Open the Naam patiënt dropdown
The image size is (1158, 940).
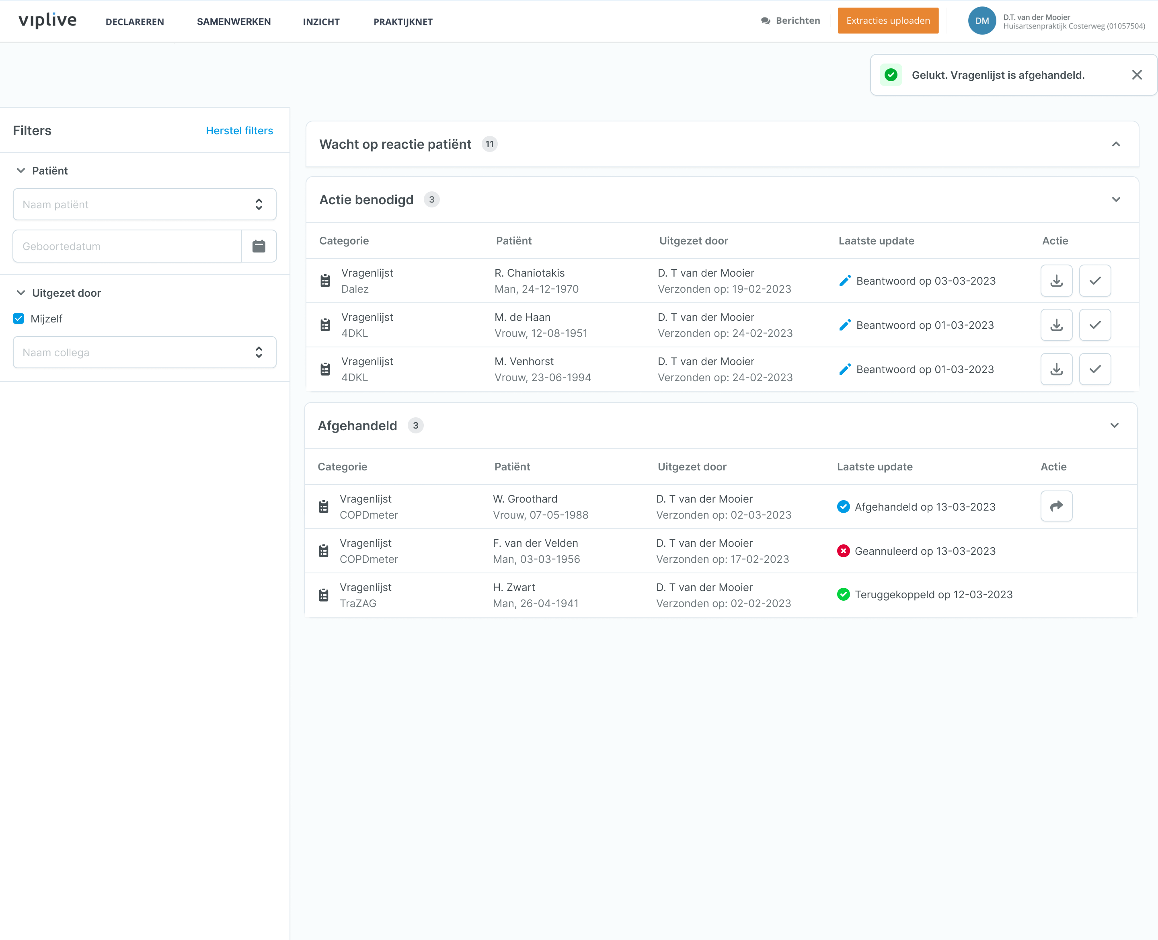pos(144,205)
